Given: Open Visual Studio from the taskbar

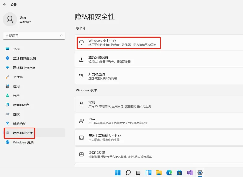Looking at the screenshot, I should pos(190,173).
